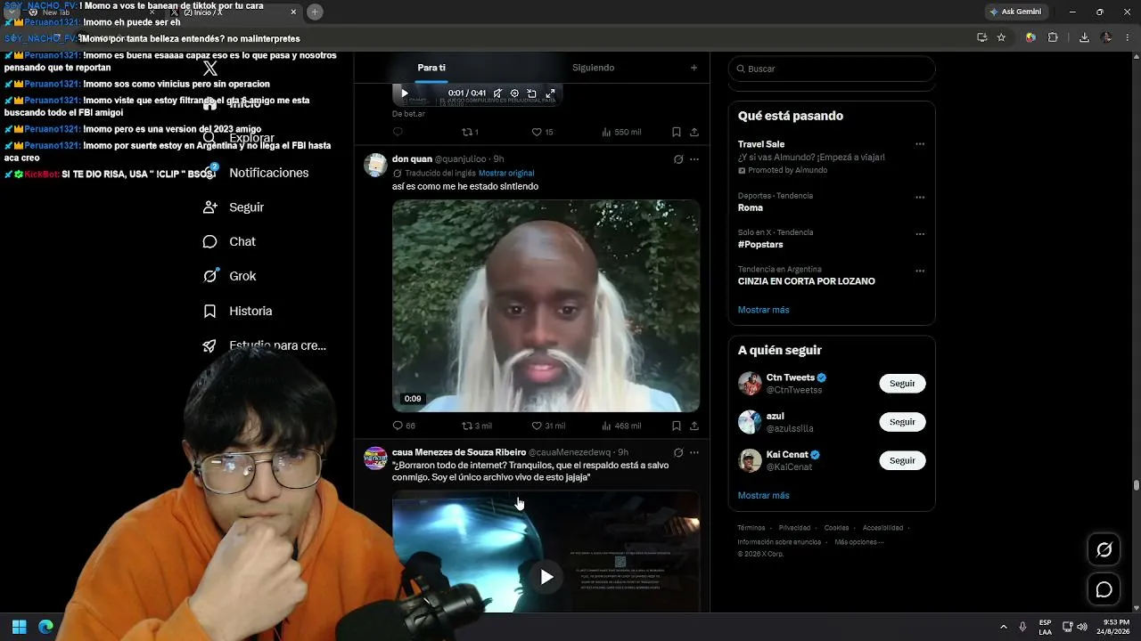Open Seguir in the sidebar
Viewport: 1141px width, 641px height.
point(234,207)
